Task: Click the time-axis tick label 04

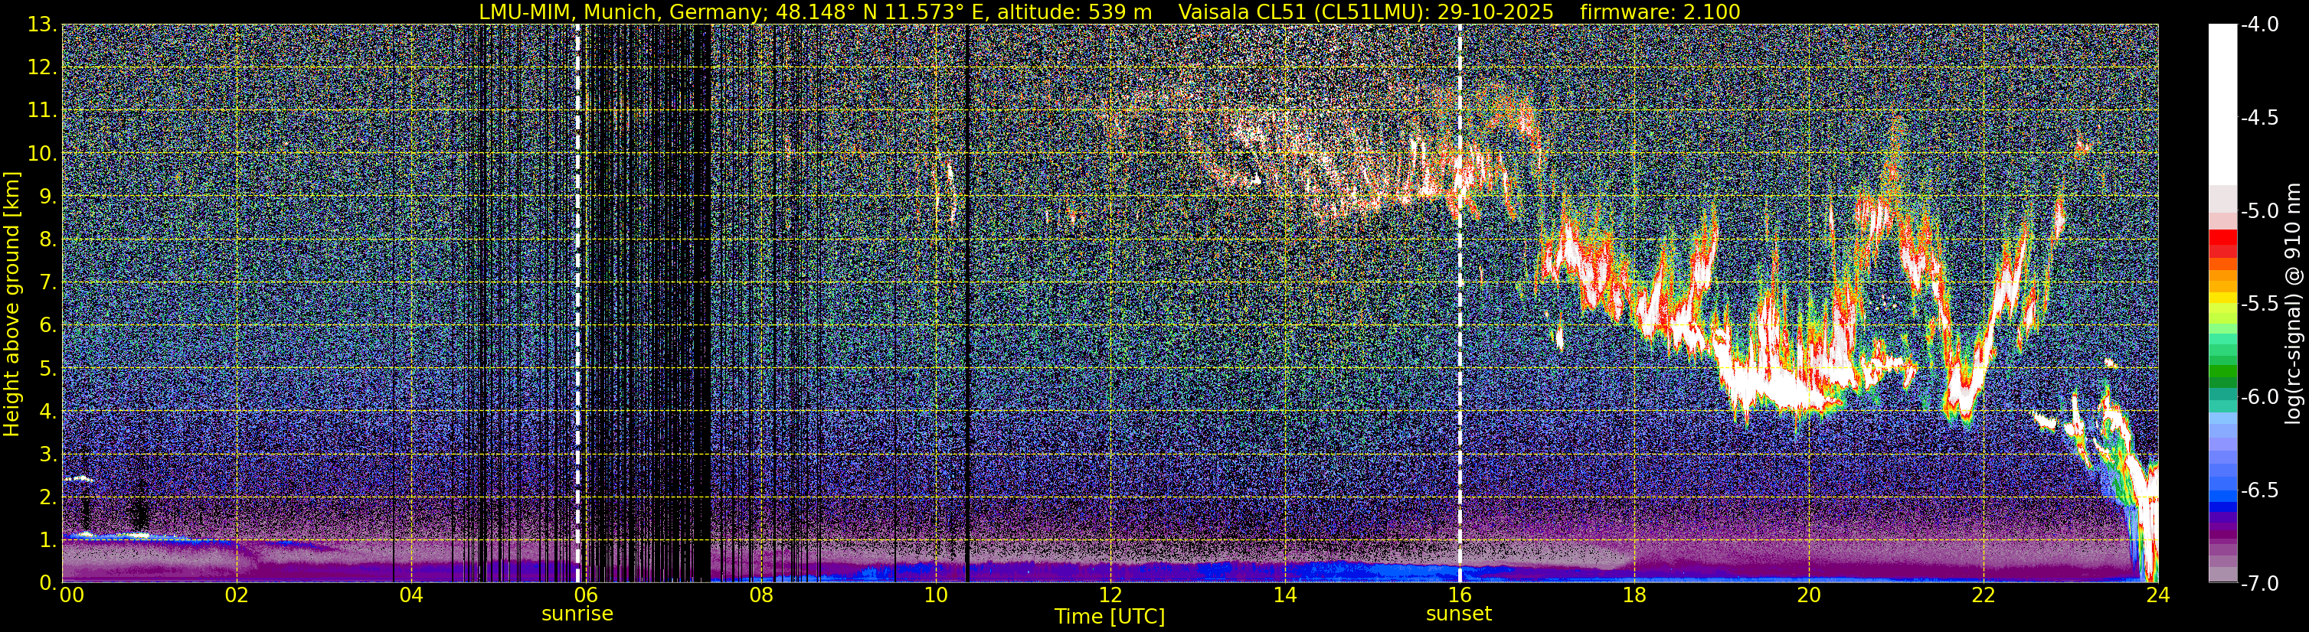Action: click(411, 595)
